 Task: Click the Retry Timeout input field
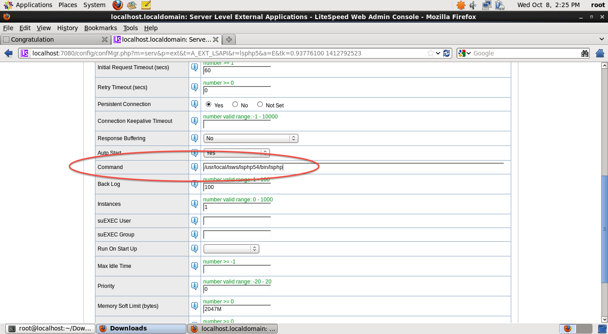tap(237, 90)
